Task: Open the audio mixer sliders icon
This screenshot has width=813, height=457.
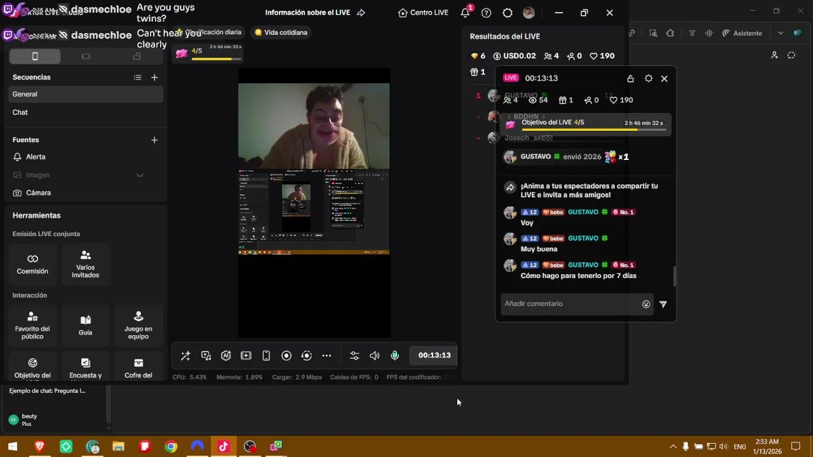Action: pos(354,355)
